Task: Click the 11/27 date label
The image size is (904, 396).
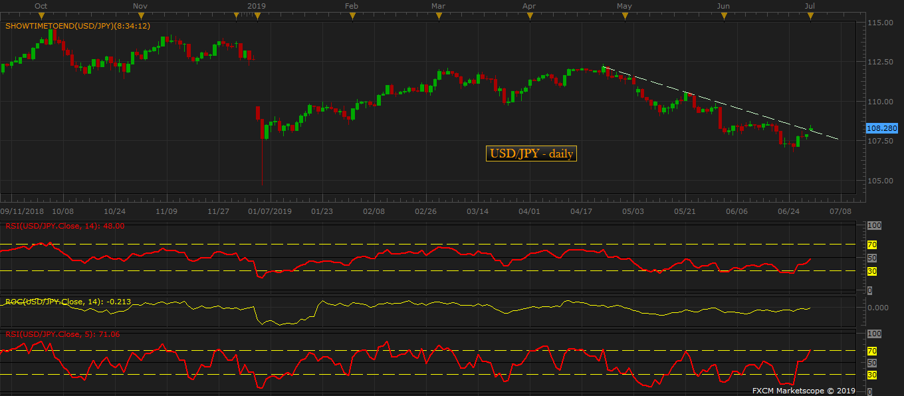Action: coord(218,211)
